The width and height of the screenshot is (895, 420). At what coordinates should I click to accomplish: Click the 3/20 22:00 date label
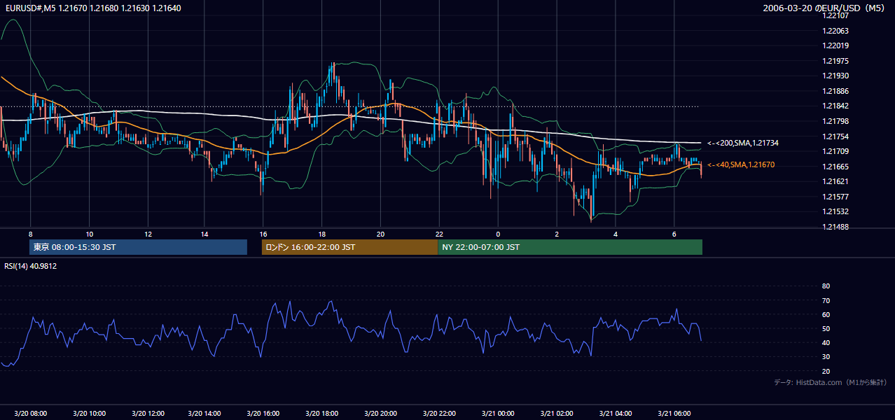[439, 413]
